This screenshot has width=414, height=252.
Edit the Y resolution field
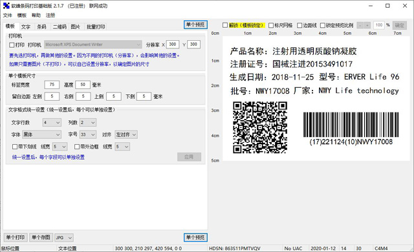[x=193, y=45]
